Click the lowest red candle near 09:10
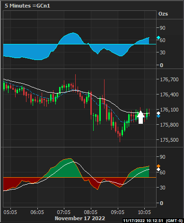The image size is (184, 223). [120, 137]
